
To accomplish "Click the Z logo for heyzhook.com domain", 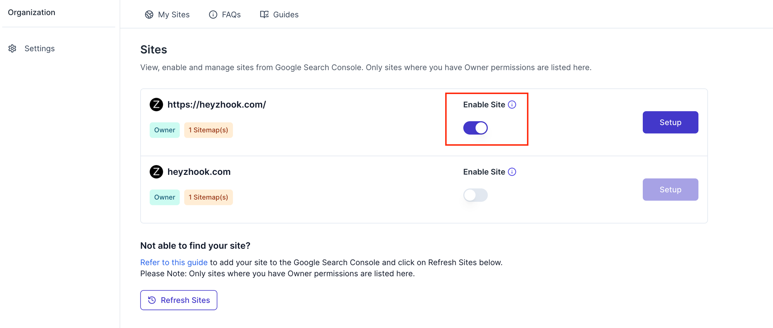I will 156,172.
